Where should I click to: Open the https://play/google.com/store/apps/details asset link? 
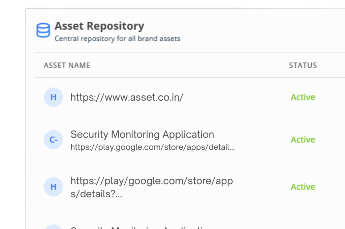click(x=152, y=181)
